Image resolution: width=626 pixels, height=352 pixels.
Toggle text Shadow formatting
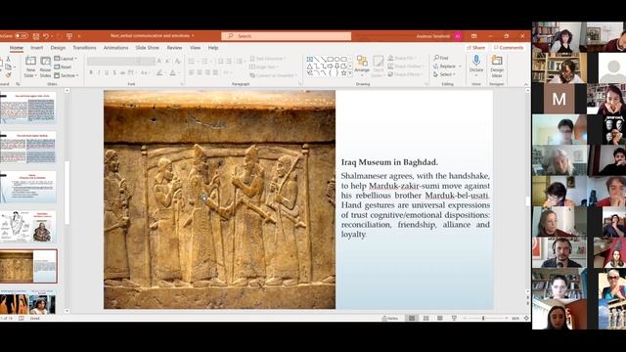[x=114, y=72]
